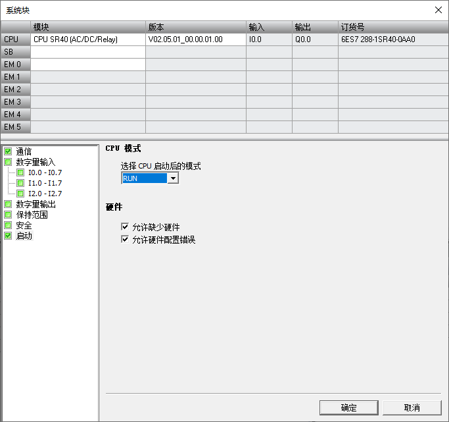This screenshot has width=449, height=422.
Task: Open the CPU startup mode dropdown arrow
Action: 173,178
